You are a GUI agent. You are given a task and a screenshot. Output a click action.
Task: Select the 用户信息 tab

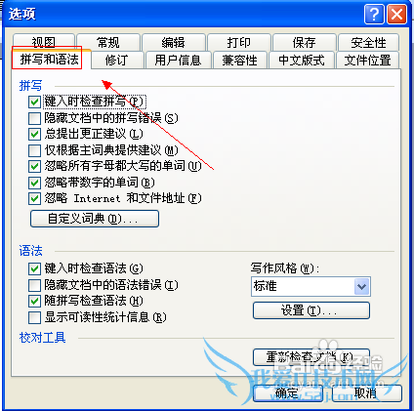(x=178, y=61)
